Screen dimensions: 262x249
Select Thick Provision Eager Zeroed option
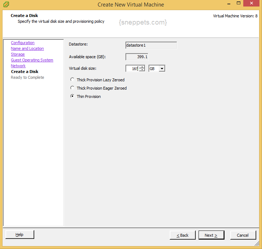click(x=72, y=88)
